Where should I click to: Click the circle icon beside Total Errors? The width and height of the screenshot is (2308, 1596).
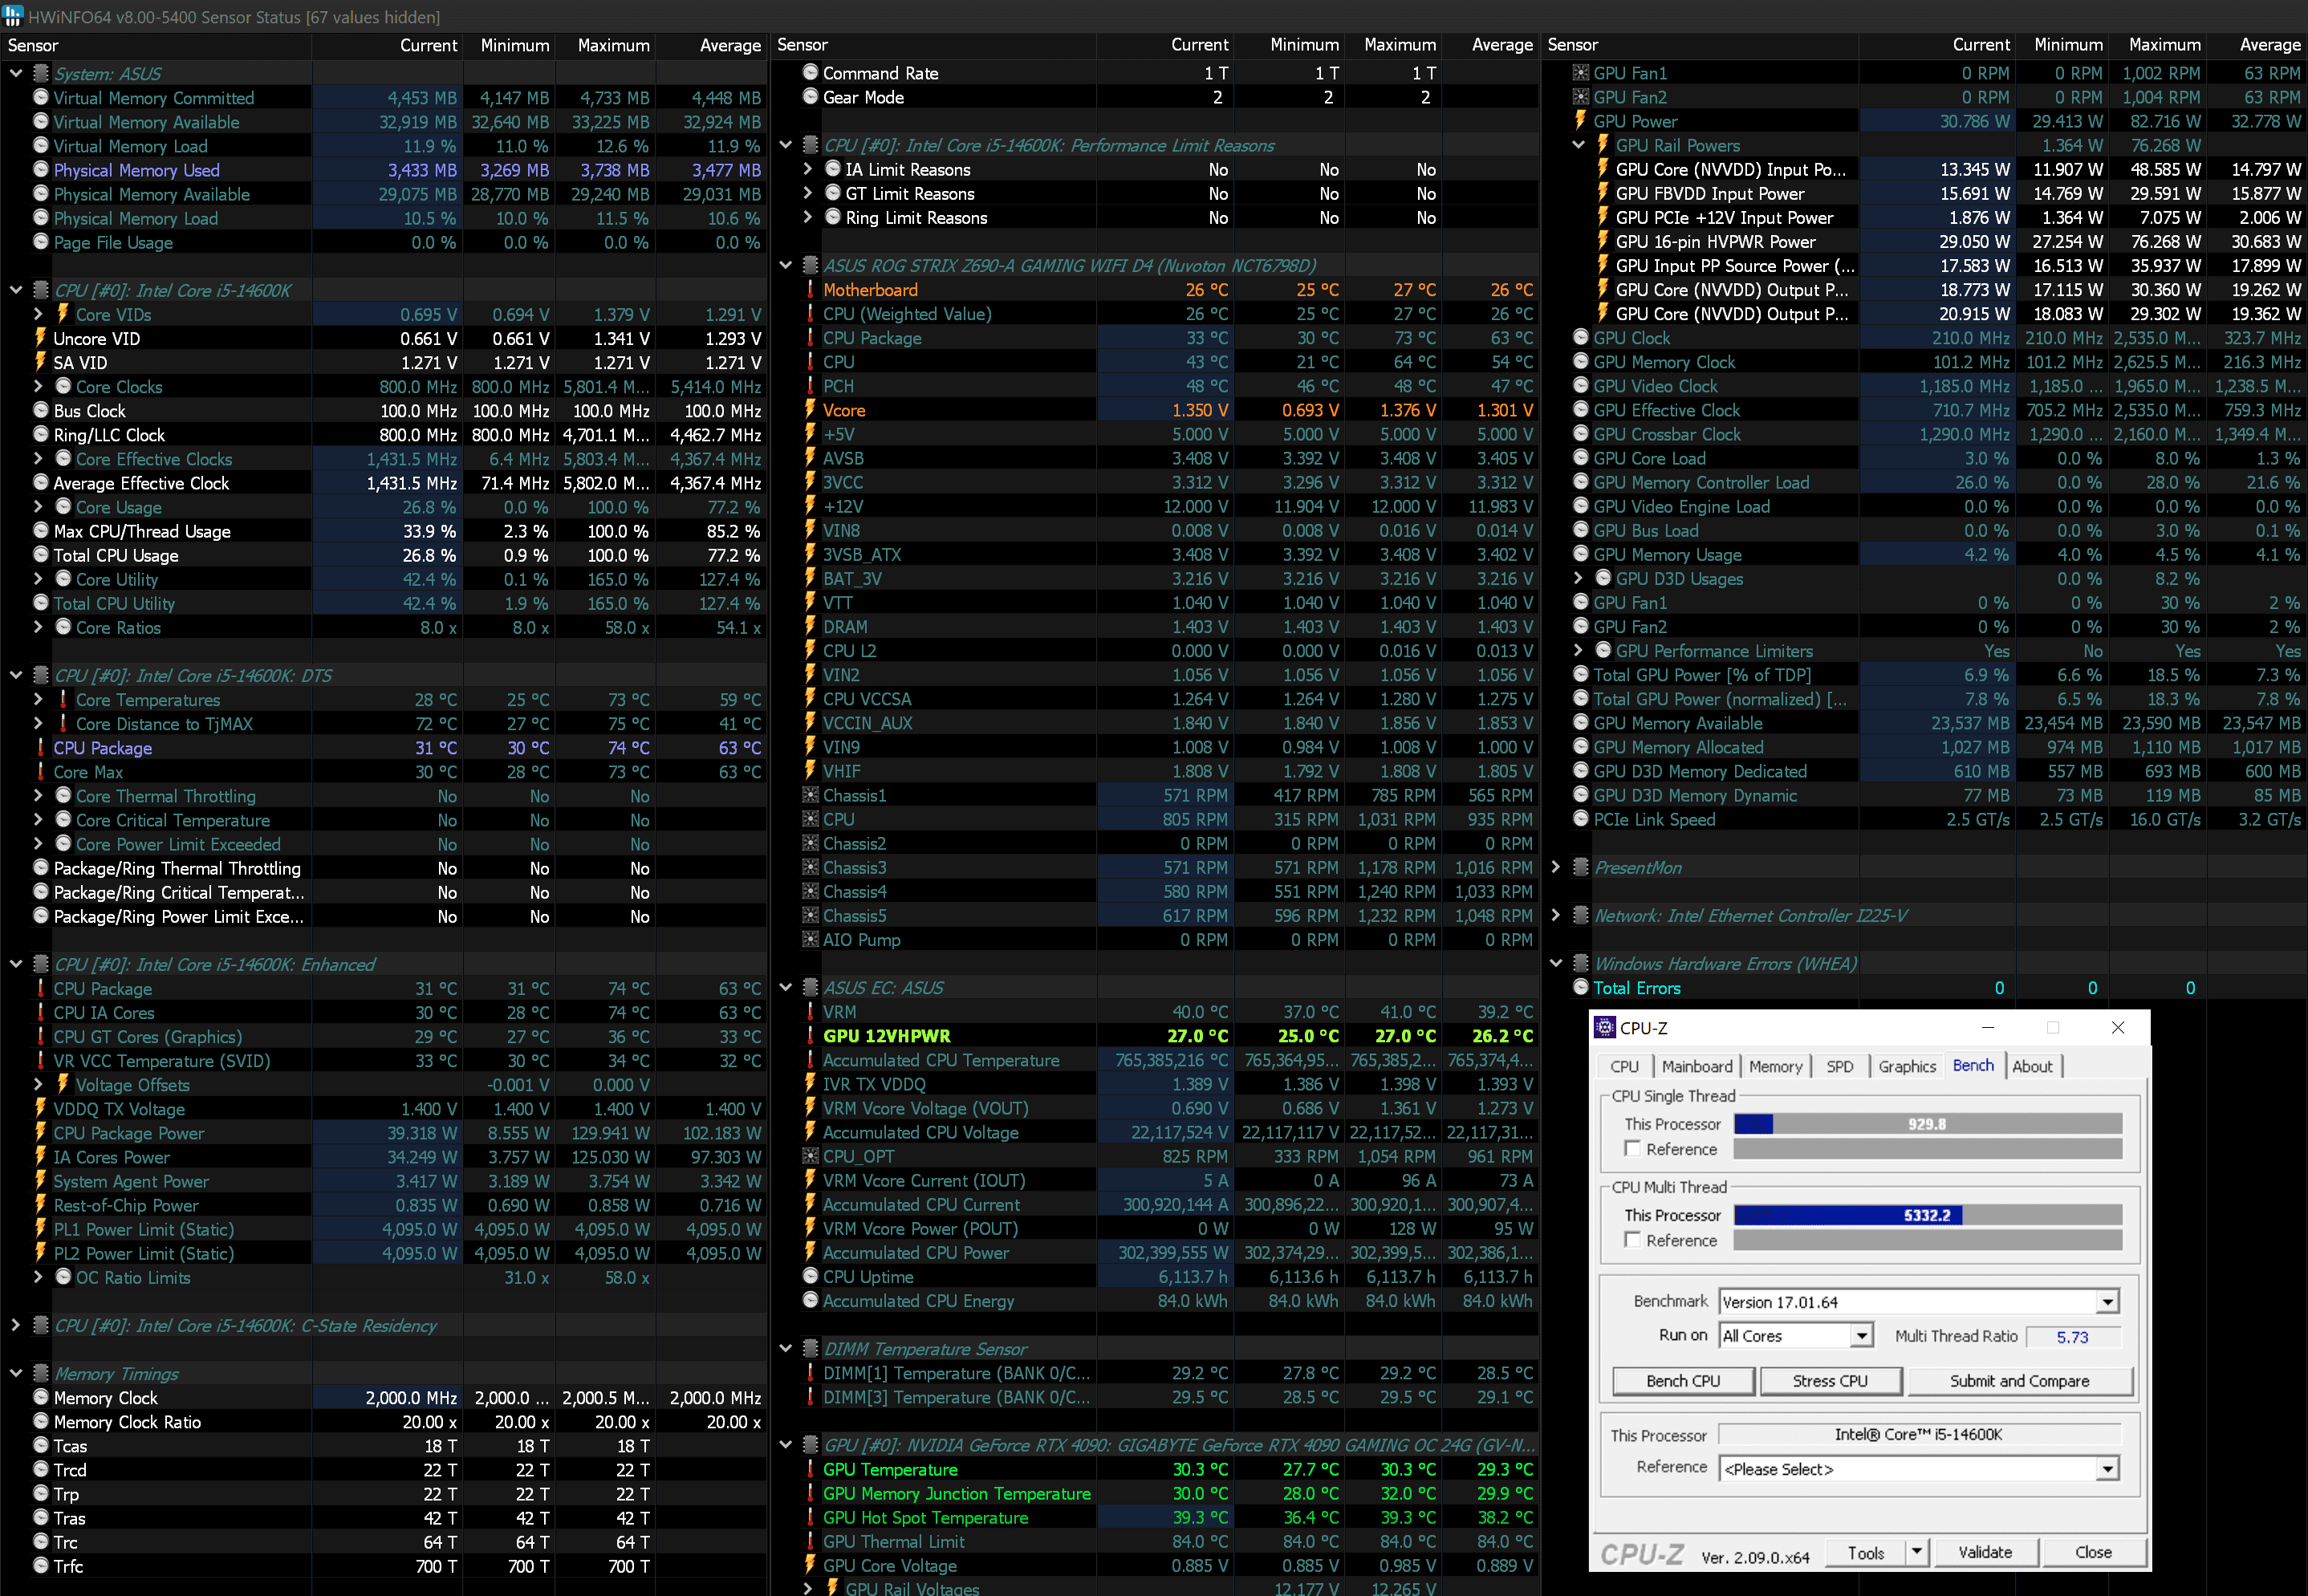1581,987
